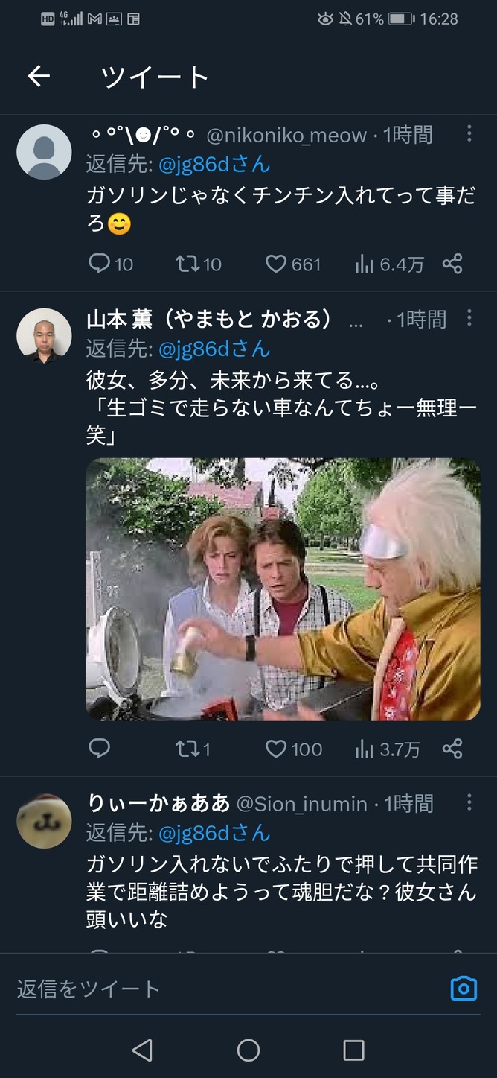Open the Back to the Future image
Screen dimensions: 497x1078
point(283,589)
